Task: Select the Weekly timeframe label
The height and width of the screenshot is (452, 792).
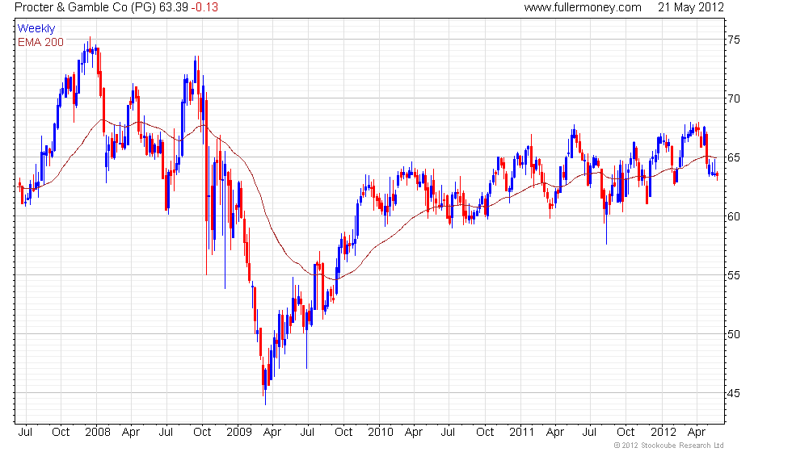Action: click(36, 28)
